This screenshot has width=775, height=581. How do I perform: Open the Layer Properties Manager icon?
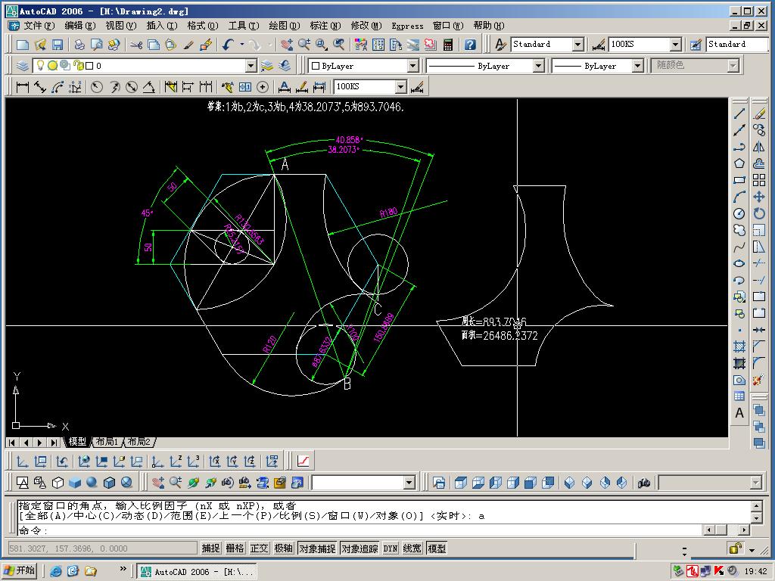[22, 65]
